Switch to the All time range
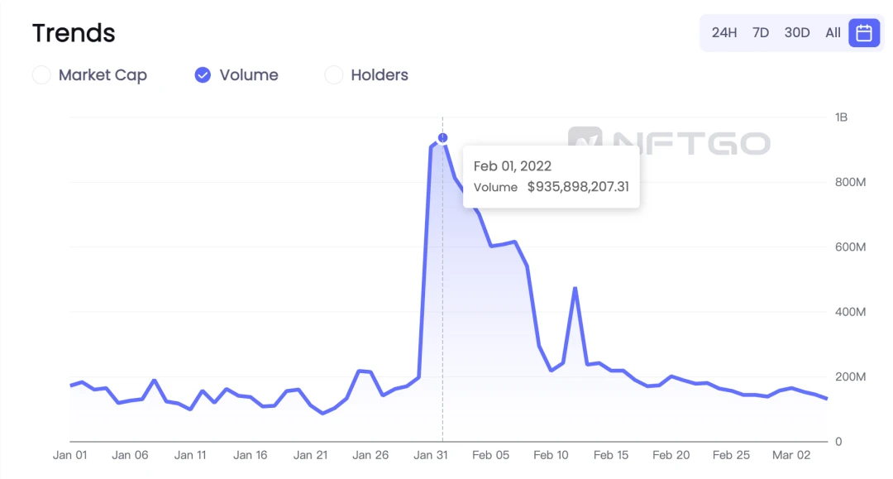The height and width of the screenshot is (479, 893). 833,33
